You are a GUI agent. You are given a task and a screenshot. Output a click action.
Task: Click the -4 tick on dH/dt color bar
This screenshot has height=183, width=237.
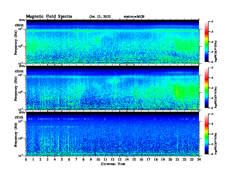[x=212, y=42]
